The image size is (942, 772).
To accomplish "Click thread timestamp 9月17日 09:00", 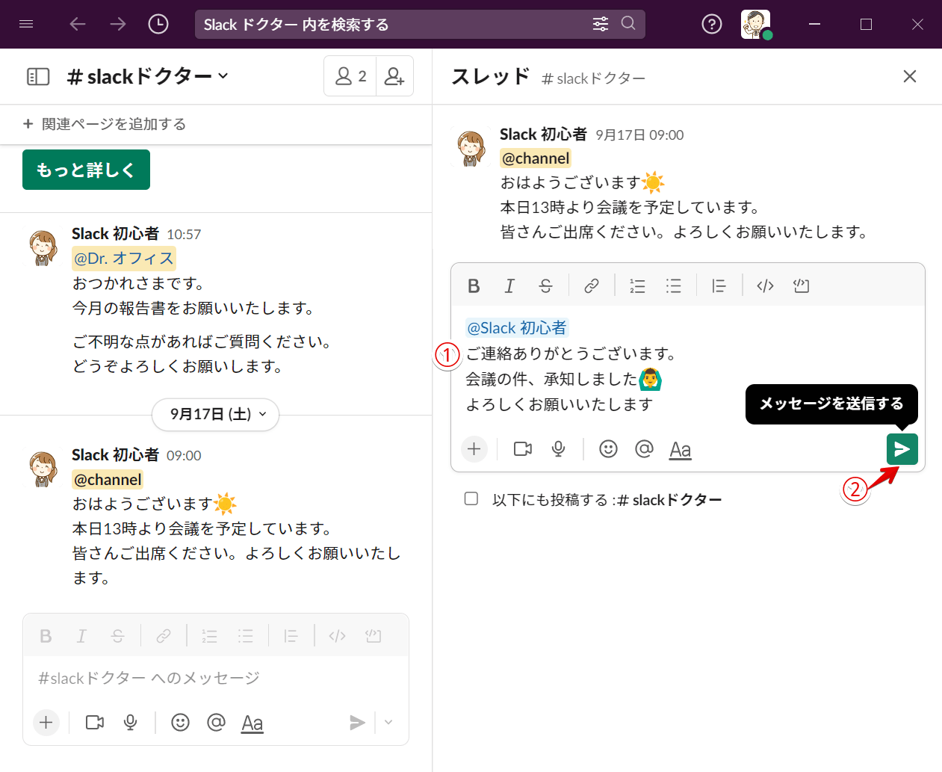I will pos(639,135).
